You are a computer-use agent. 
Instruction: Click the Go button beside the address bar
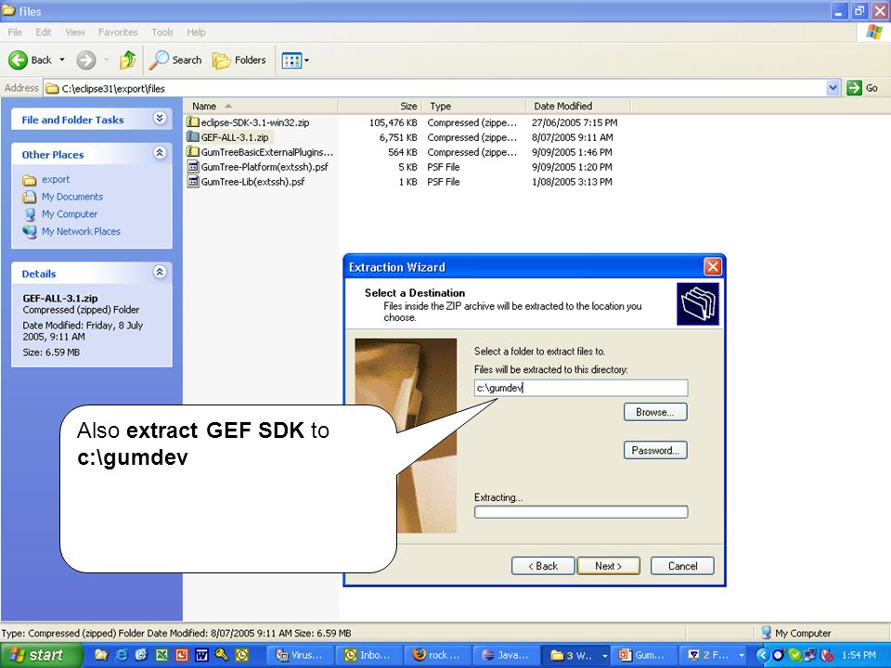pyautogui.click(x=862, y=88)
